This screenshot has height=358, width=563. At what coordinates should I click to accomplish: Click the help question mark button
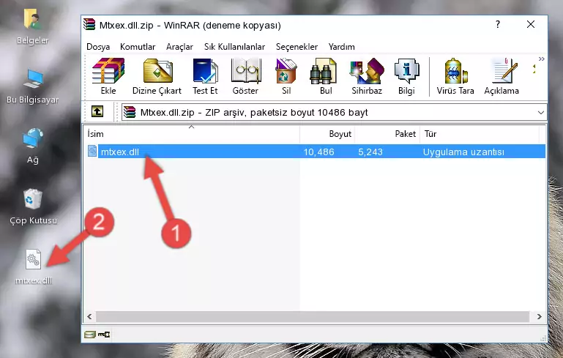tap(498, 24)
